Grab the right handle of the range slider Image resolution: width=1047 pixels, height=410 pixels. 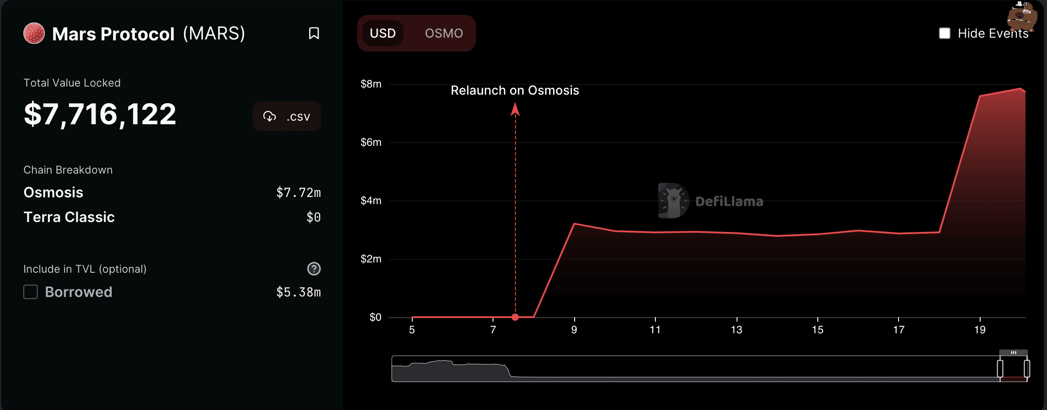[1027, 369]
